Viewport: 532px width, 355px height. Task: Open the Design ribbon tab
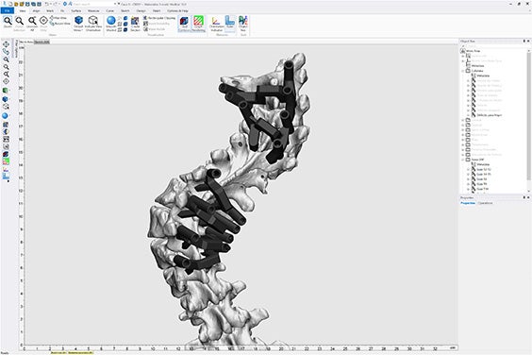click(x=141, y=11)
